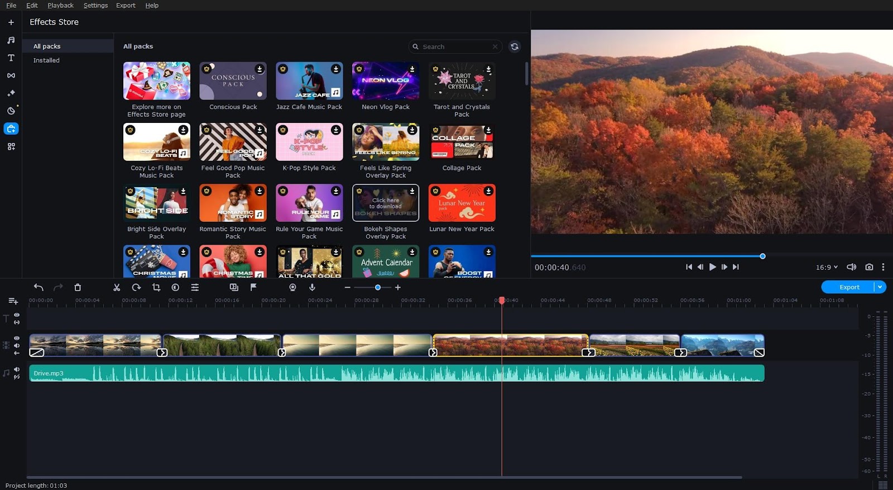Screen dimensions: 893x490
Task: Play the preview video
Action: (712, 267)
